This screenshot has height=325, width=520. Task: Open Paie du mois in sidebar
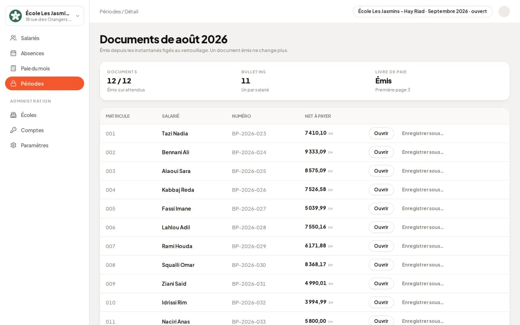click(x=45, y=68)
